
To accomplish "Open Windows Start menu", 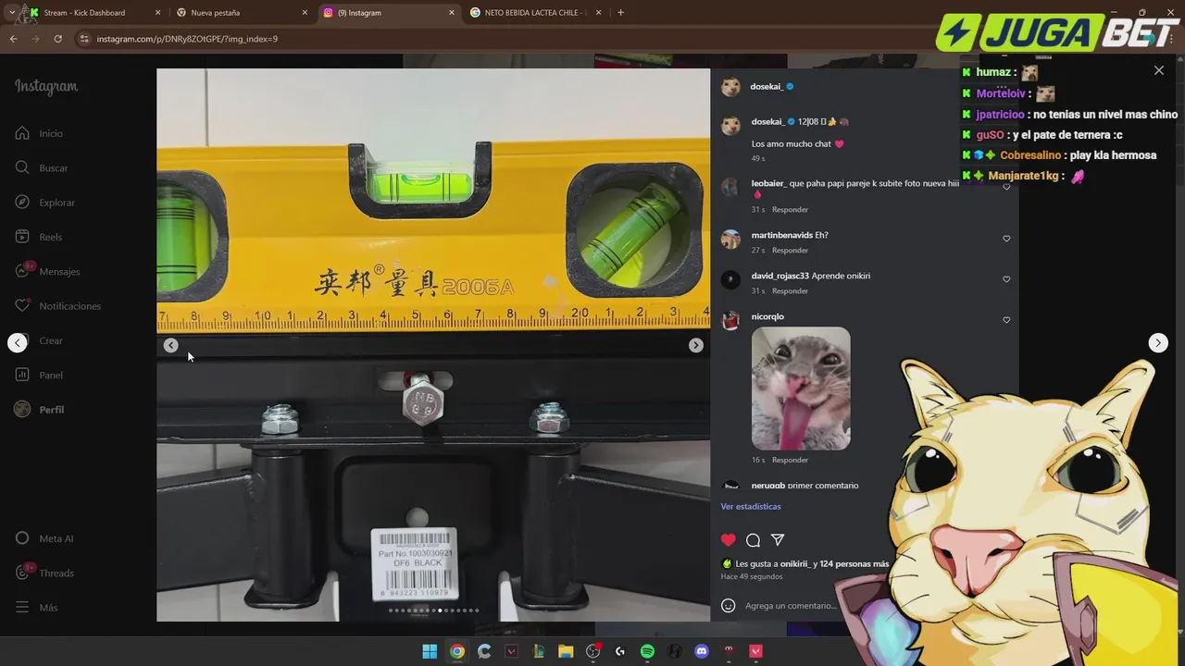I will [430, 651].
